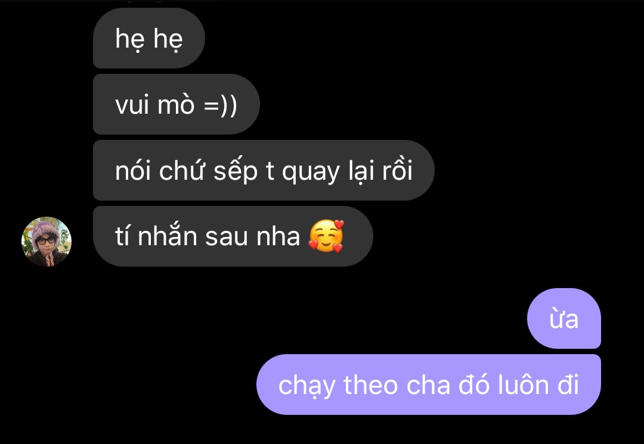Click the "nói chứ sếp t quay lại rồi" message
Screen dimensions: 644x444
point(264,170)
